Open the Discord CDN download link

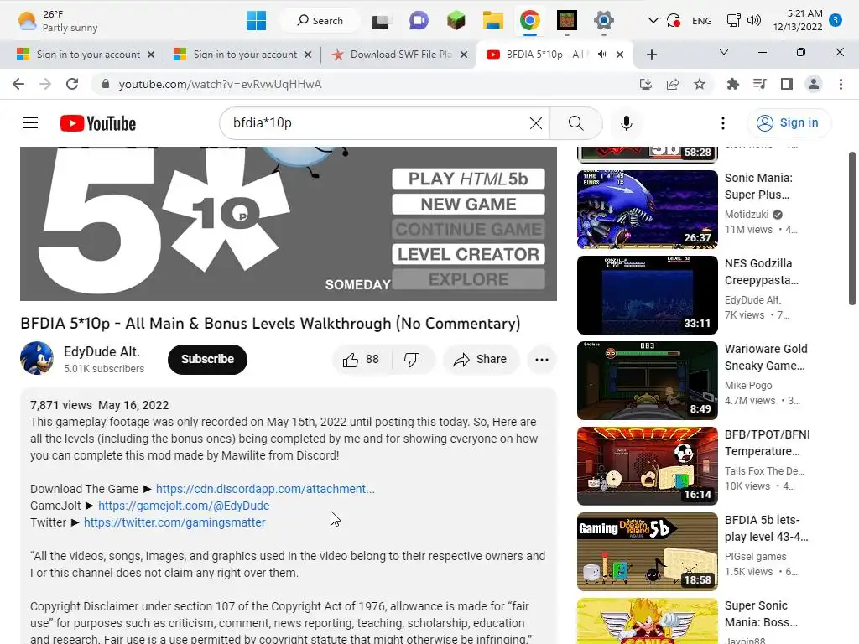pyautogui.click(x=265, y=489)
